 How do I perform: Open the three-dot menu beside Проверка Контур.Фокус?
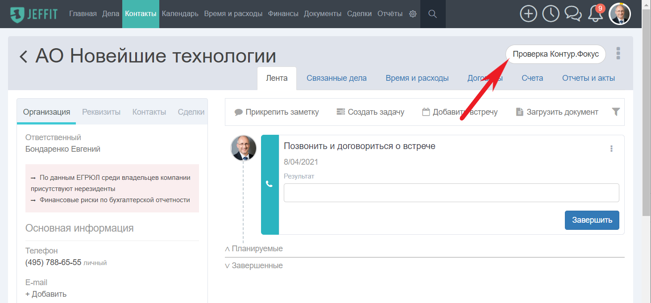618,53
